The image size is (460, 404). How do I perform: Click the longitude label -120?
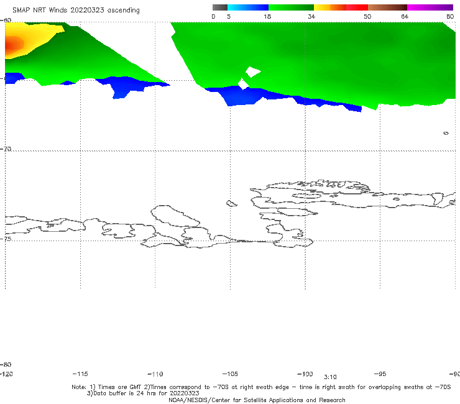click(6, 374)
